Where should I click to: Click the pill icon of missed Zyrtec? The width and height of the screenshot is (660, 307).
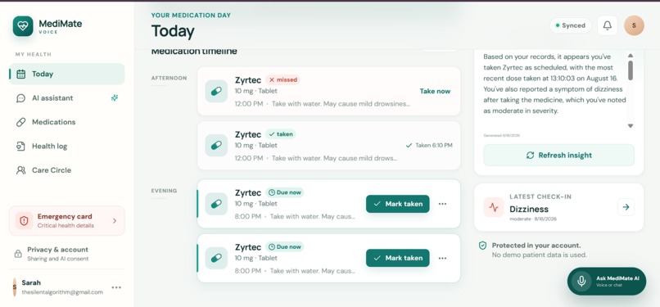point(216,91)
